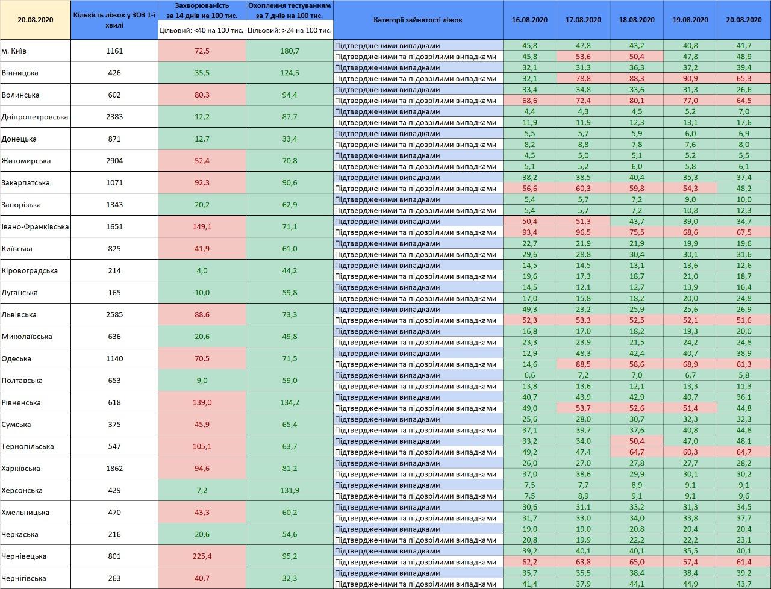Screen dimensions: 771x589
Task: Select the 'Рівненська' region cell
Action: 35,403
